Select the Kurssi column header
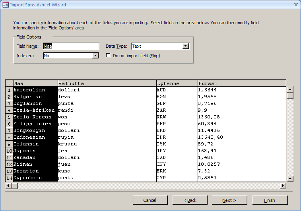The height and width of the screenshot is (211, 301). tap(242, 83)
